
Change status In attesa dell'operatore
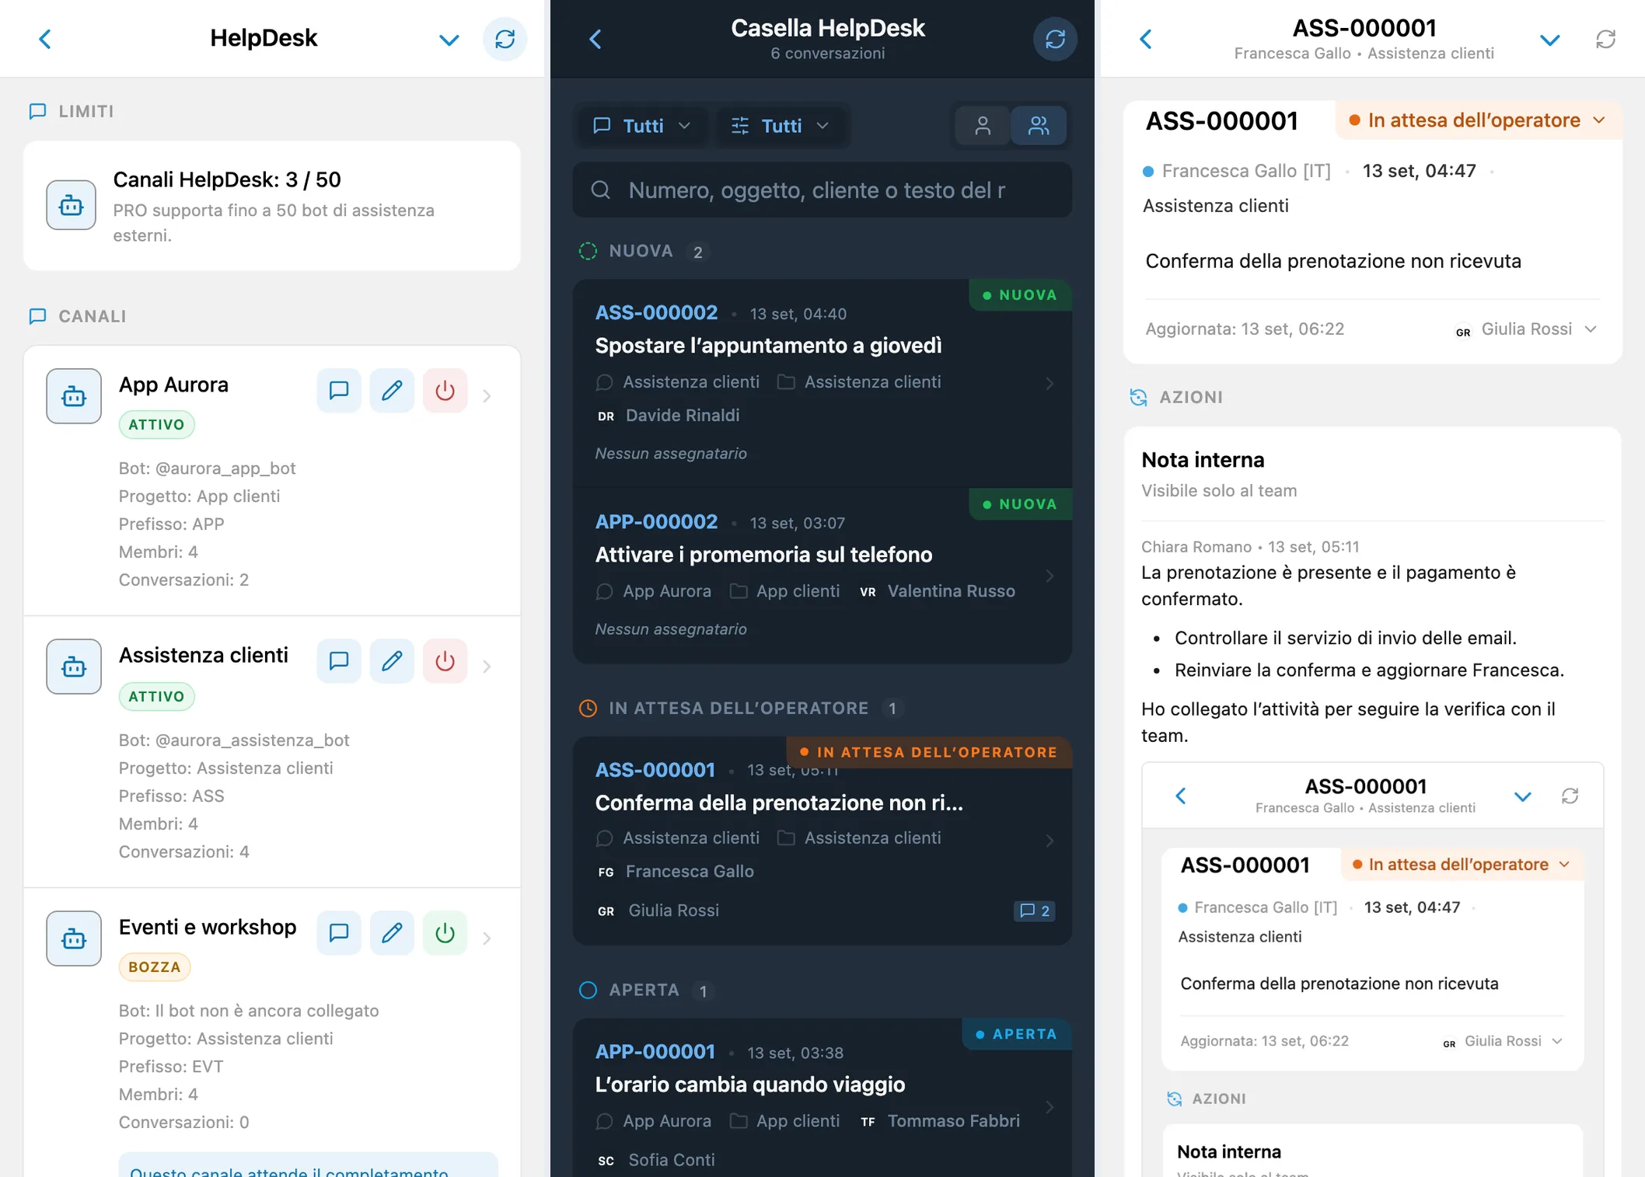click(1479, 120)
